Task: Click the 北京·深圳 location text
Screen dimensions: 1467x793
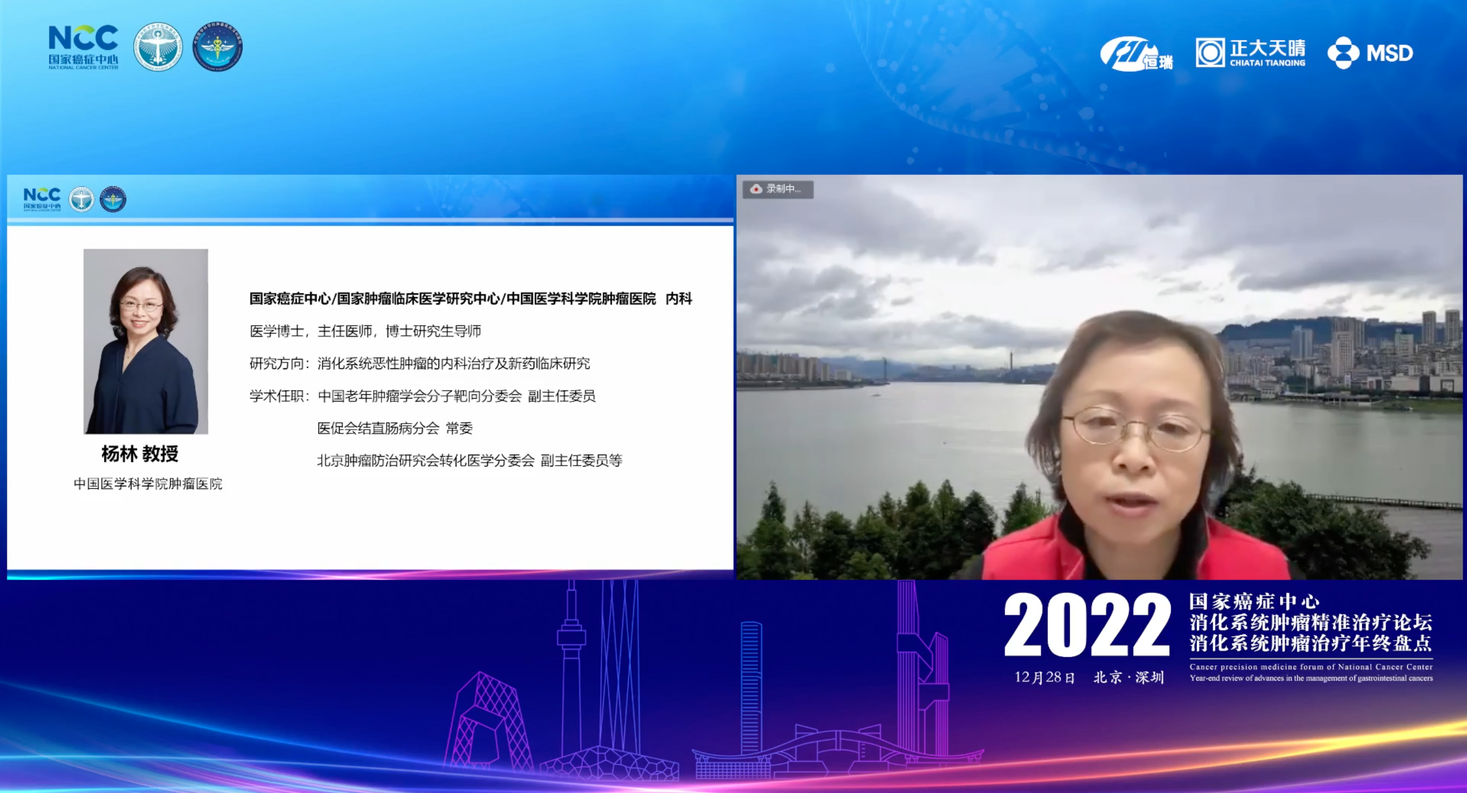Action: (x=1129, y=677)
